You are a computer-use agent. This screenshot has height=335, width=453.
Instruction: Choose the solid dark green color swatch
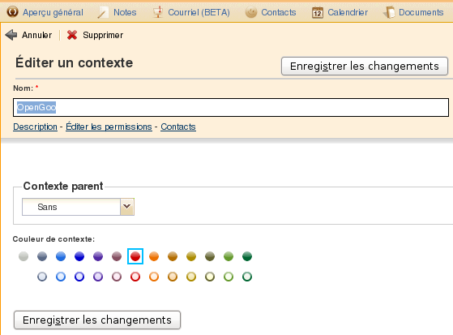pyautogui.click(x=247, y=256)
